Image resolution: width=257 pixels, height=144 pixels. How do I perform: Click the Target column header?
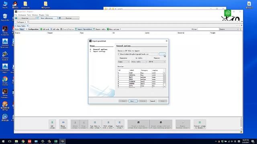[63, 33]
